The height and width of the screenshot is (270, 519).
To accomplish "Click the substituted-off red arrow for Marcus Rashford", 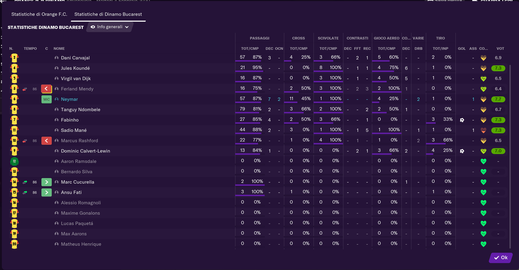I will (47, 141).
